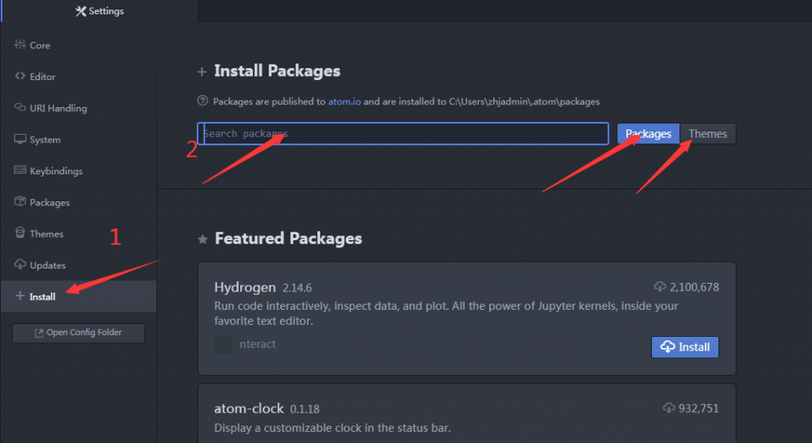The width and height of the screenshot is (812, 443).
Task: Open the Hydrogen package card title
Action: tap(245, 287)
